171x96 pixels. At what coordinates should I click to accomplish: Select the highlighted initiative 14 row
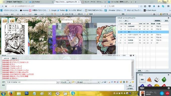143,32
